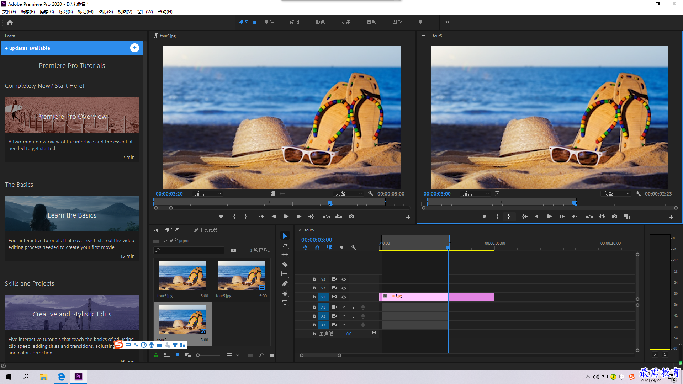The image size is (683, 384).
Task: Open Source monitor panel menu
Action: click(x=181, y=36)
